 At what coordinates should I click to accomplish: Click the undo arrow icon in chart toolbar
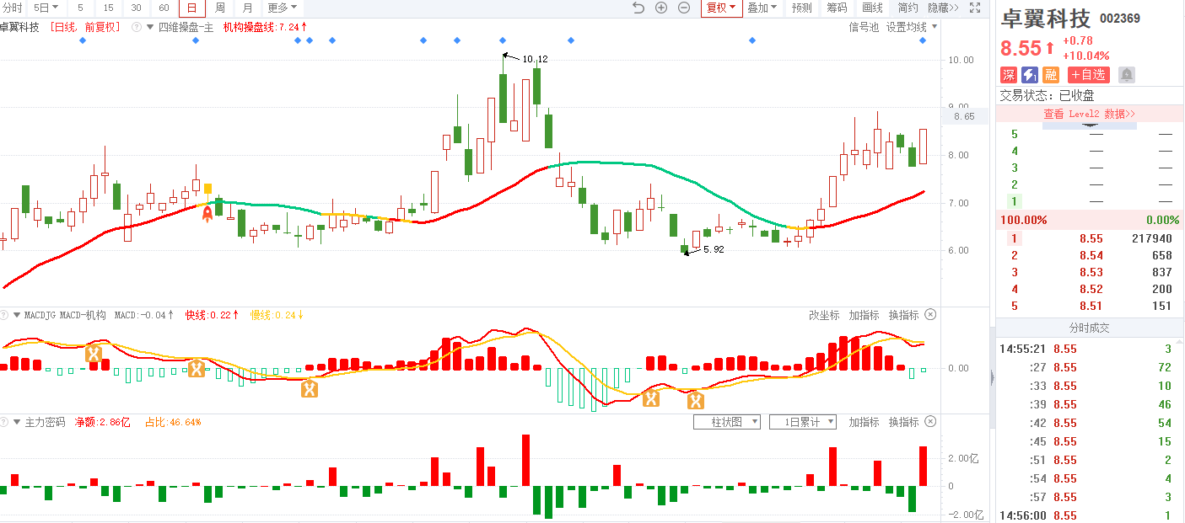pyautogui.click(x=638, y=8)
